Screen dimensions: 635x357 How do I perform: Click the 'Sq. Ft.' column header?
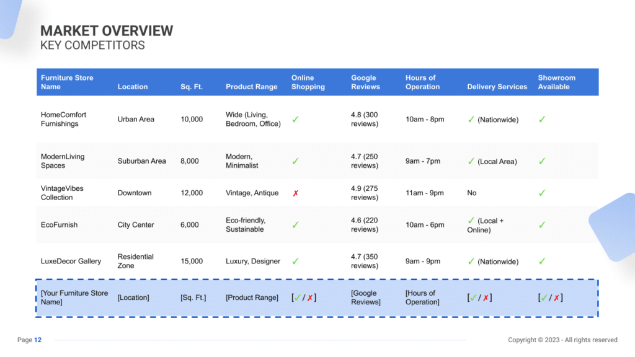(192, 87)
